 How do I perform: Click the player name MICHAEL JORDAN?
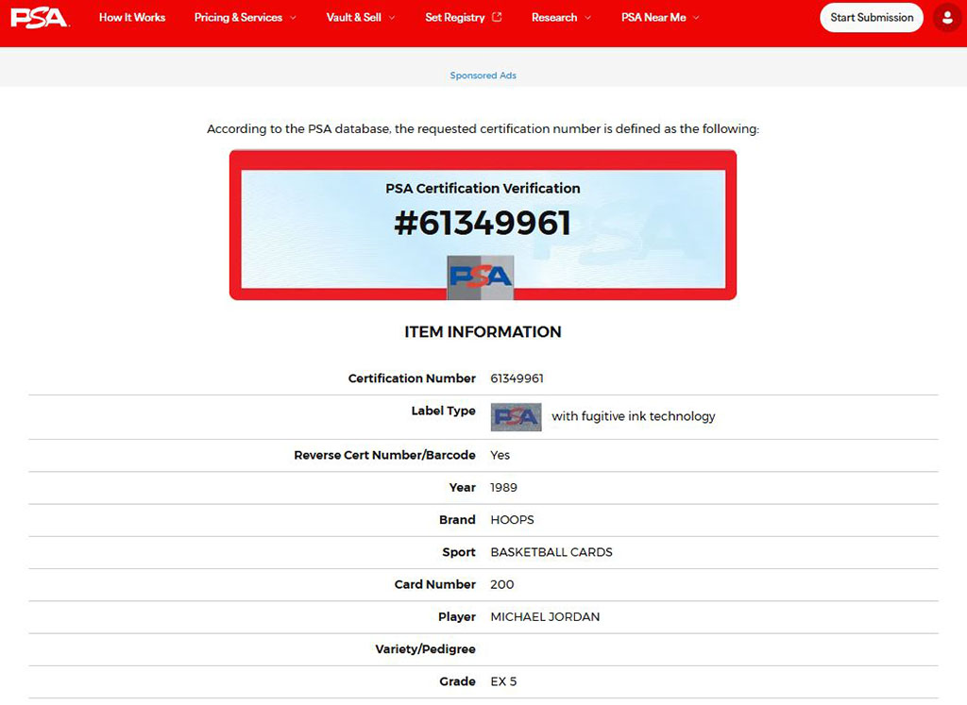[x=545, y=616]
